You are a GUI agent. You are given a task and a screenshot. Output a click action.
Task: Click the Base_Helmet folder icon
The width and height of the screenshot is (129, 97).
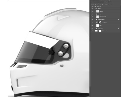96,28
